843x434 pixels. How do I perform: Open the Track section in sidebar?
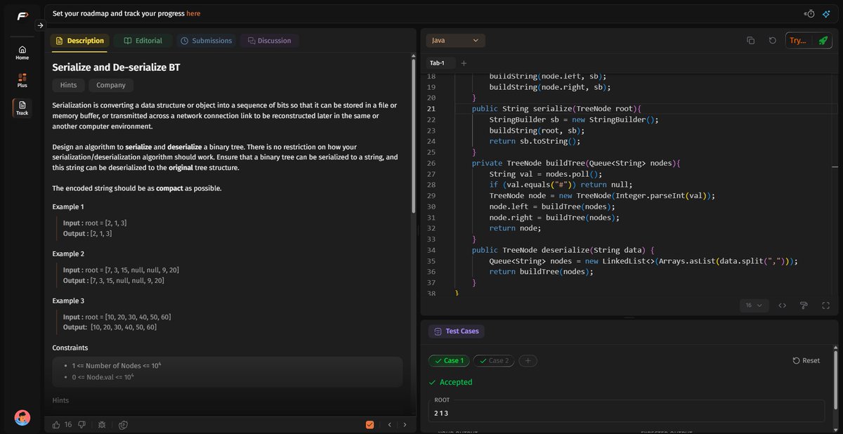tap(22, 107)
